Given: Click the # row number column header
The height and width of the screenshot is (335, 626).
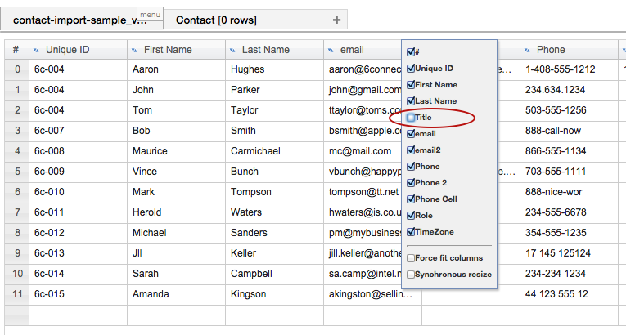Looking at the screenshot, I should (x=16, y=50).
